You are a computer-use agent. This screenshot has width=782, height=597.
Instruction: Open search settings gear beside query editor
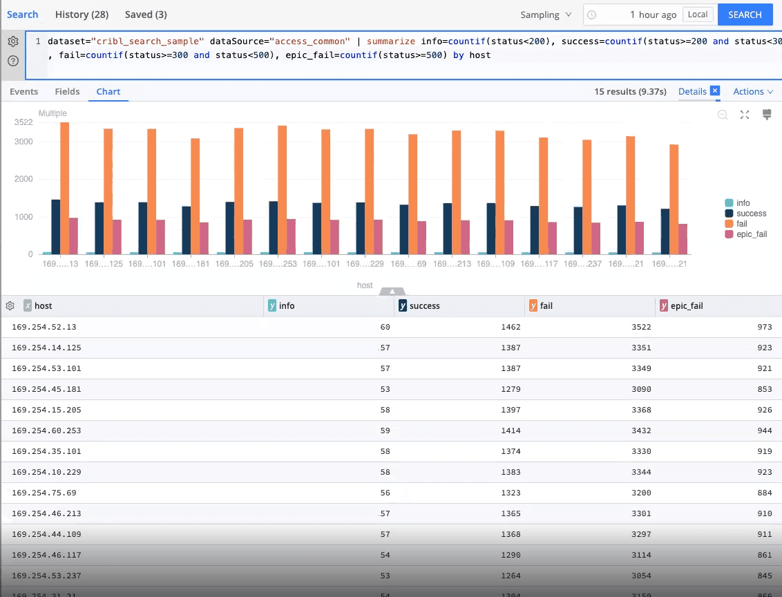tap(12, 41)
